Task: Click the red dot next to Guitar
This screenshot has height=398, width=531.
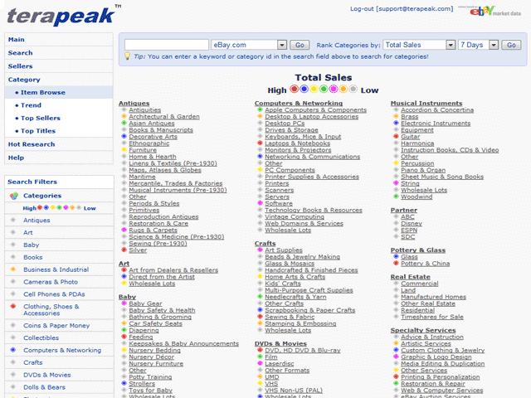Action: [396, 136]
